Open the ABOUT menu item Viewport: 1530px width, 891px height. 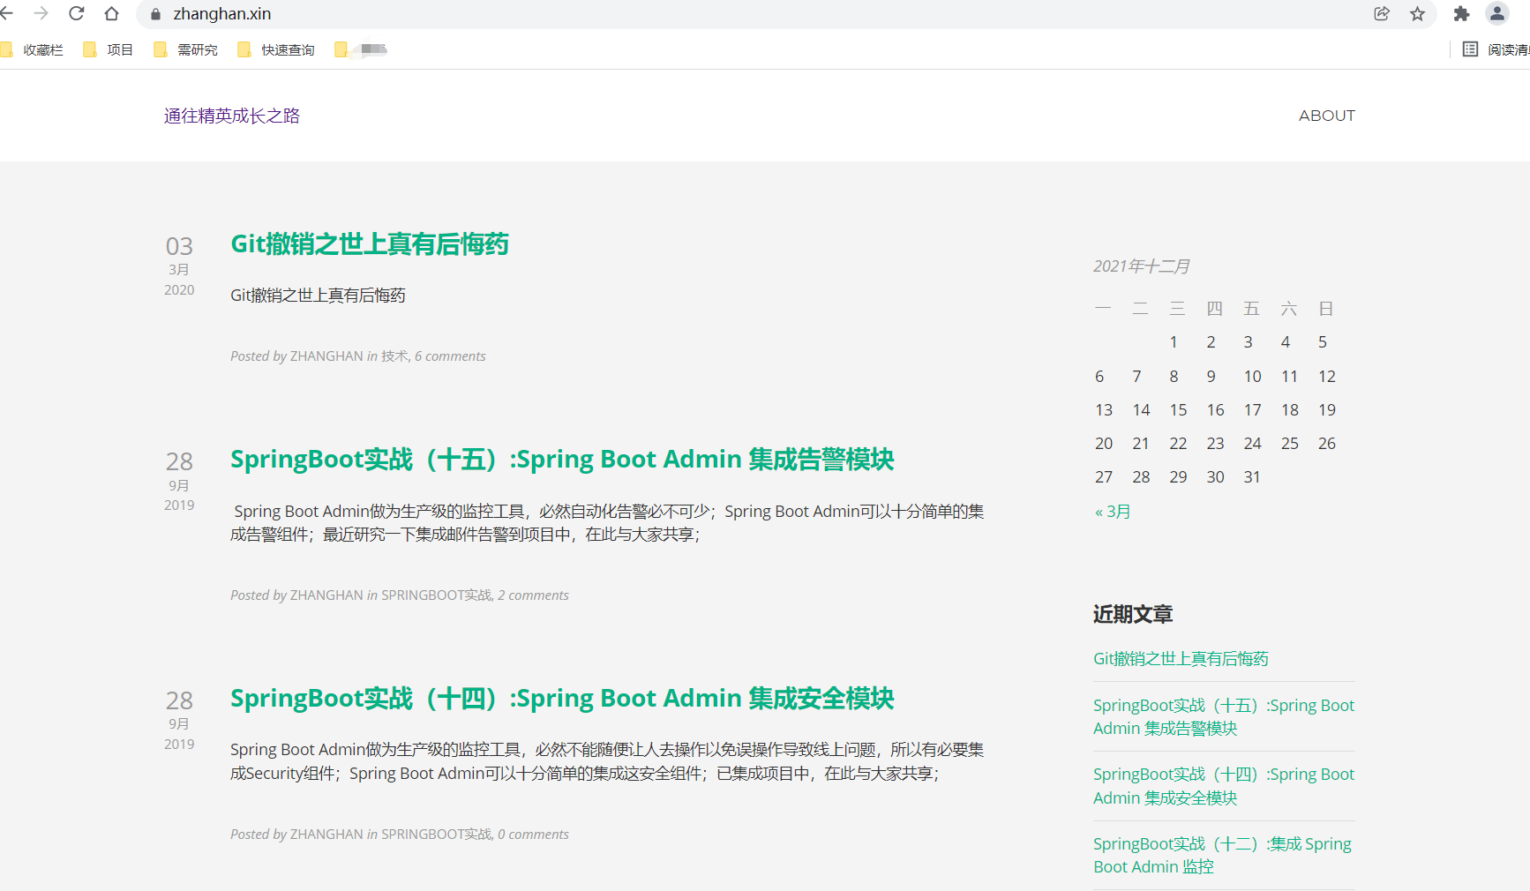point(1326,116)
